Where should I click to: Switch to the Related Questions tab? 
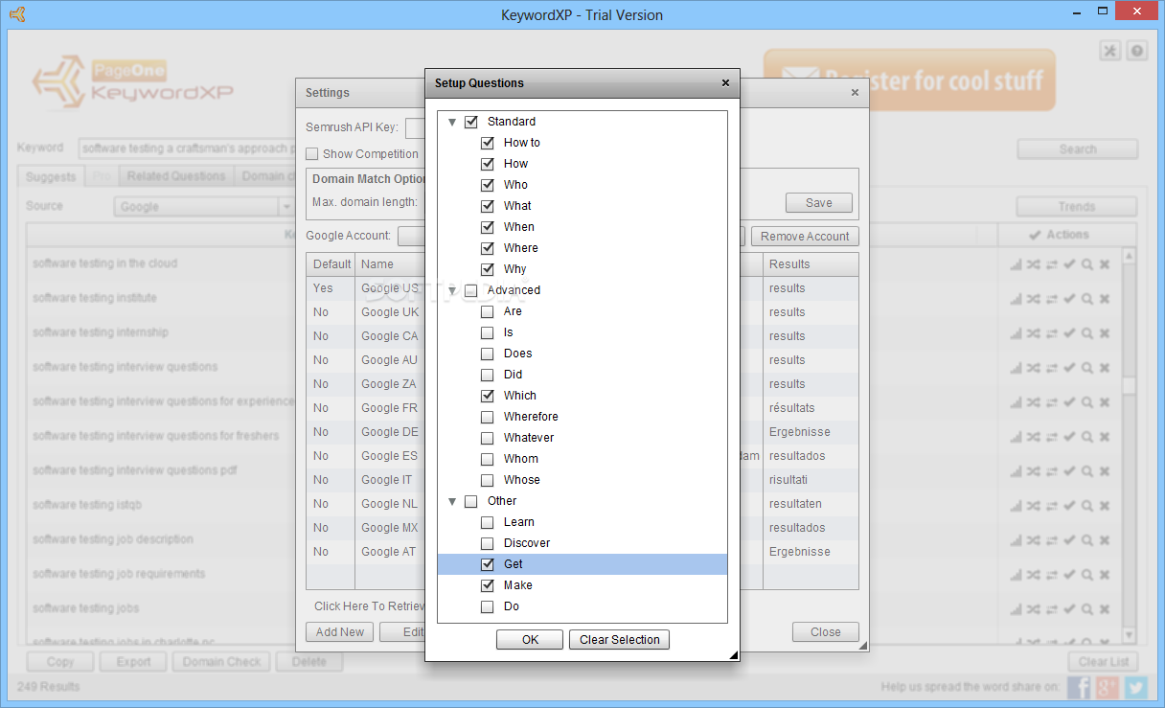176,176
